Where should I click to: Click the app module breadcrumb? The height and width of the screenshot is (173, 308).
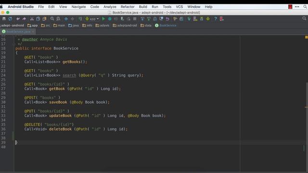click(33, 25)
